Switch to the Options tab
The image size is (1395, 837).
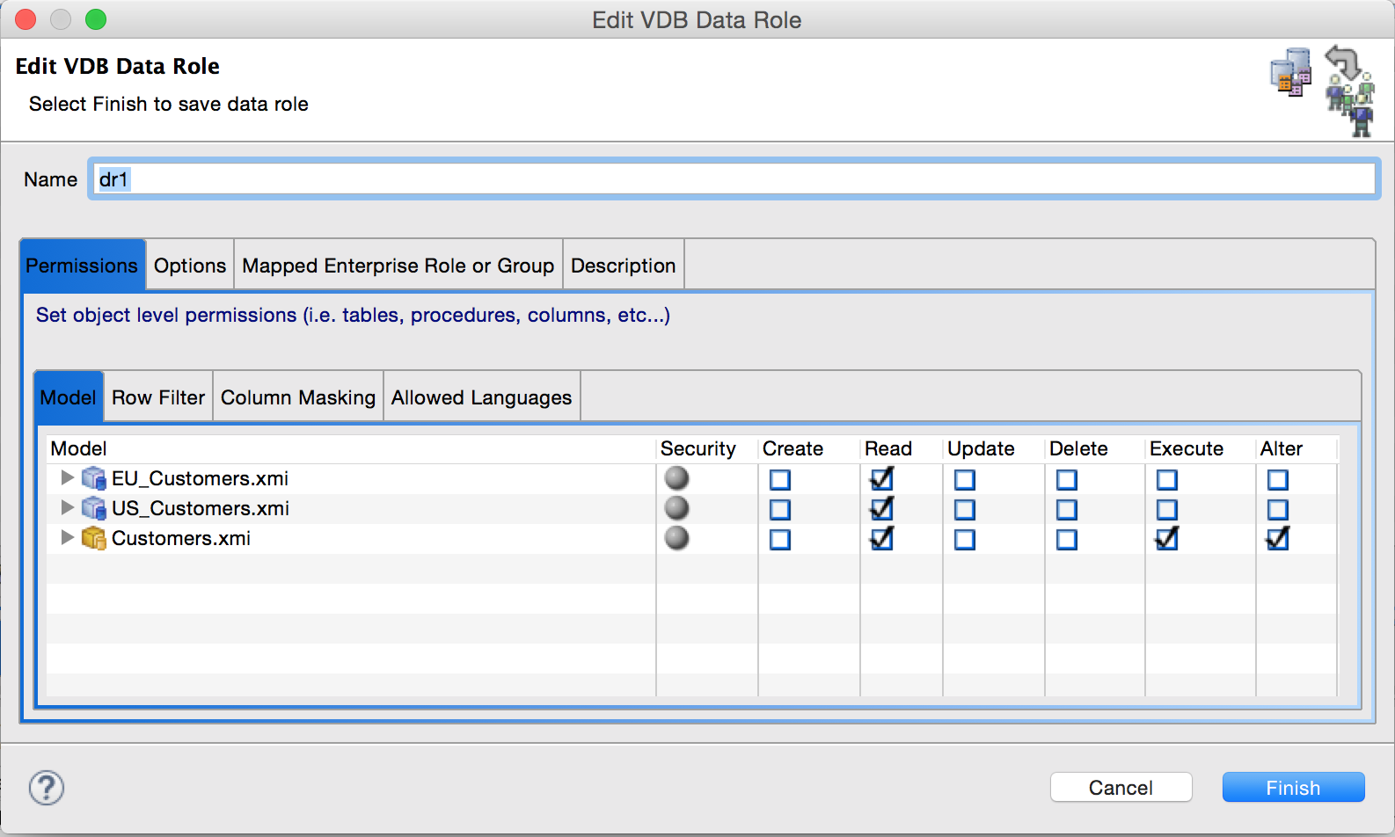coord(190,266)
